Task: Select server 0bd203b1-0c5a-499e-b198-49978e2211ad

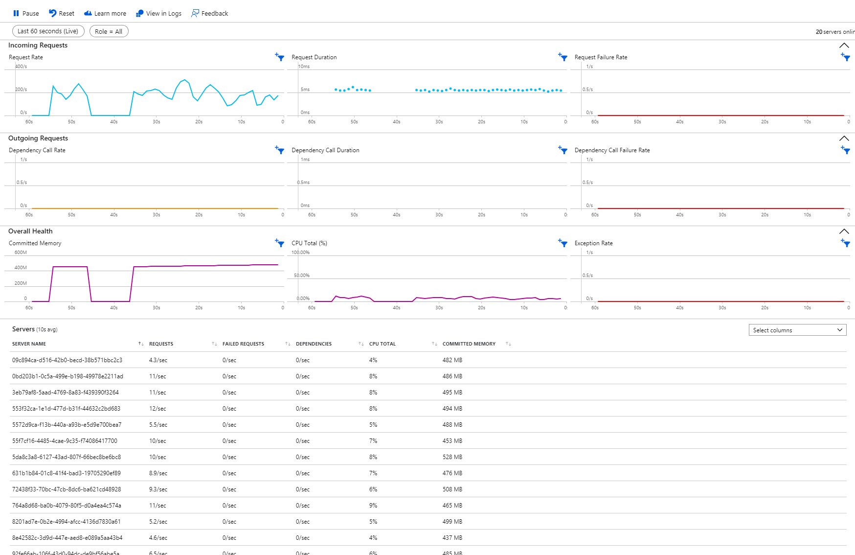Action: click(429, 376)
